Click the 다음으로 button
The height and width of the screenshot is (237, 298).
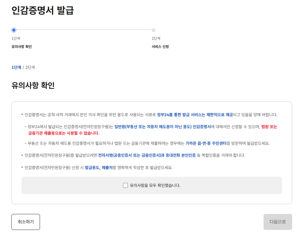pos(278,222)
